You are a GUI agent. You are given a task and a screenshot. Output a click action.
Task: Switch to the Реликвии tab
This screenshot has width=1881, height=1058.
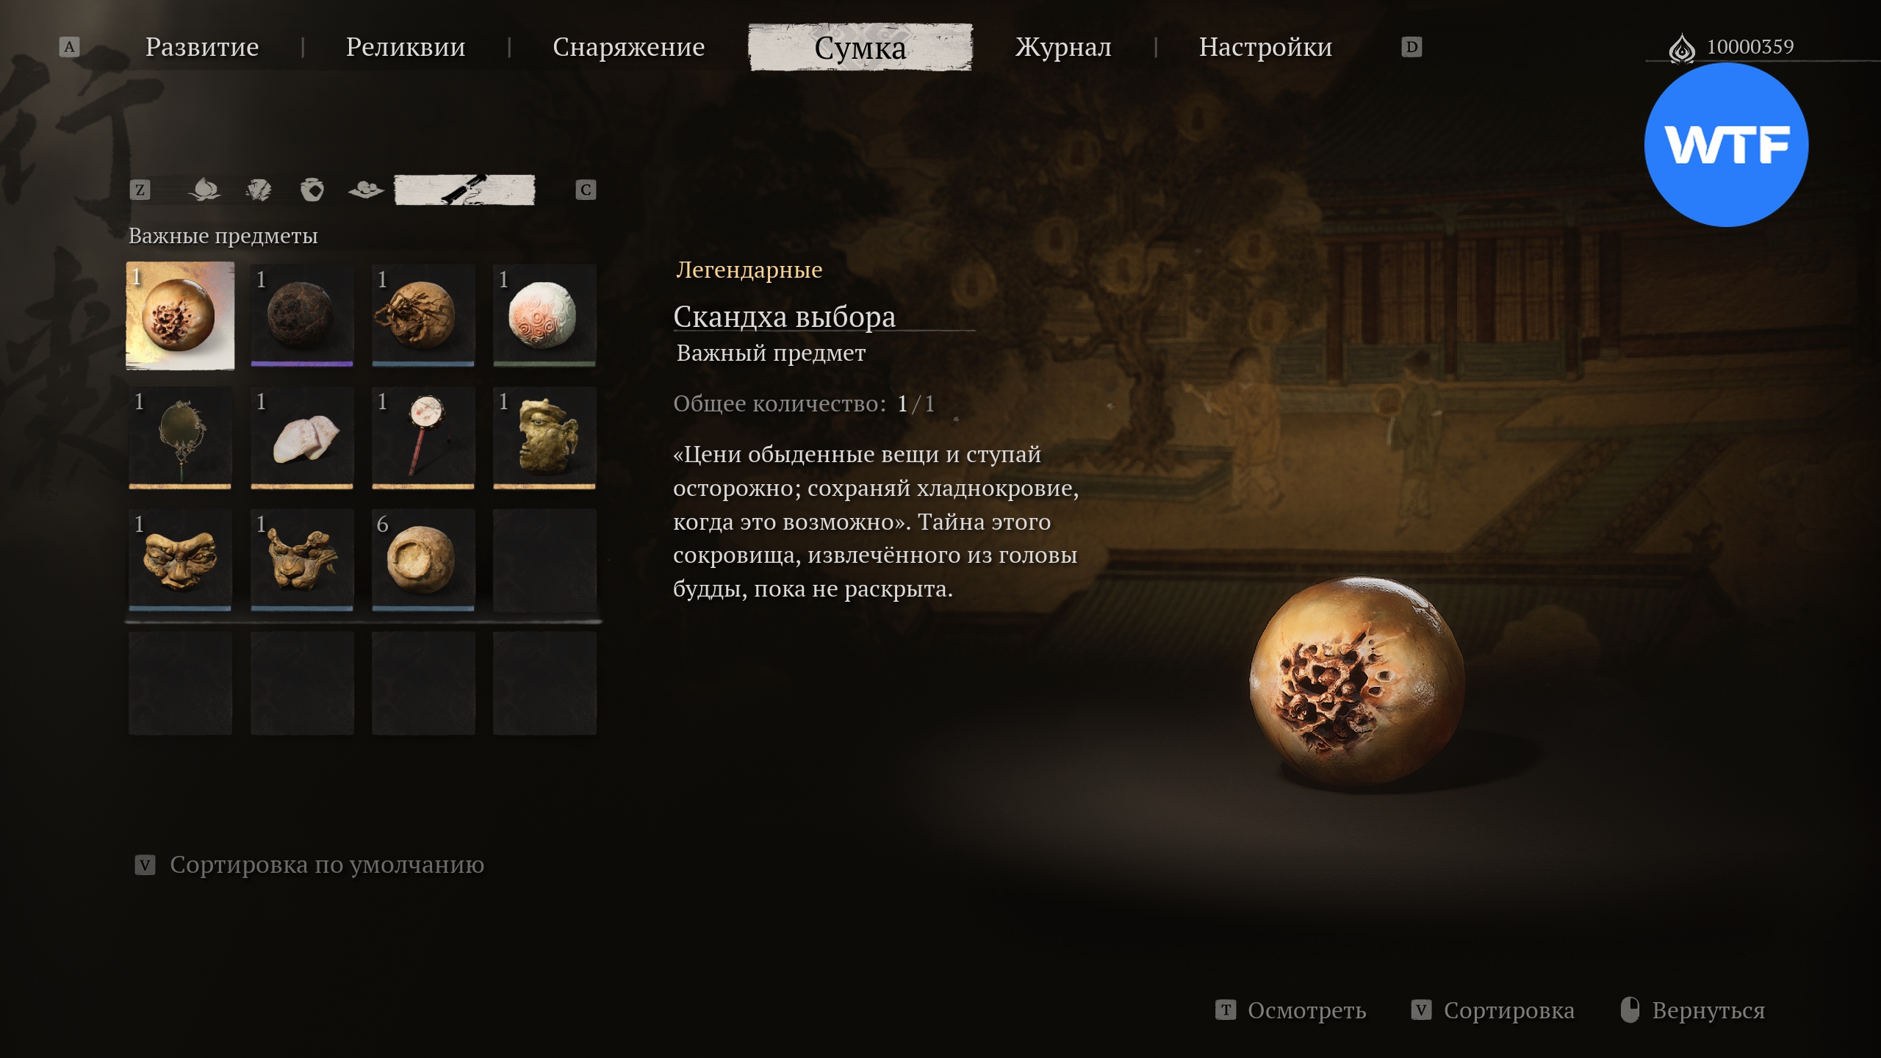click(406, 47)
